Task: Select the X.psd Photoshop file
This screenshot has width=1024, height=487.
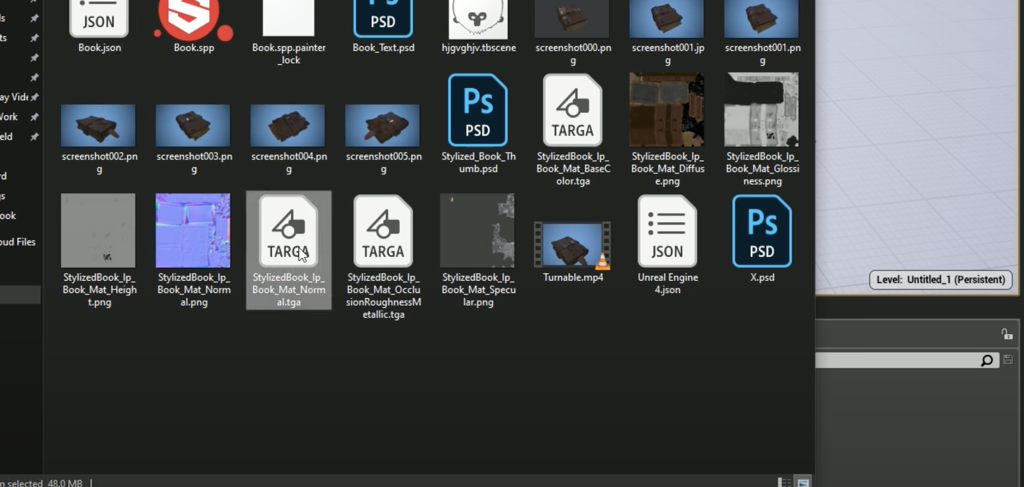Action: (x=762, y=231)
